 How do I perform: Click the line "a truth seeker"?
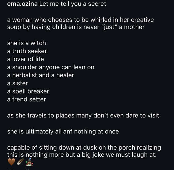tap(27, 51)
